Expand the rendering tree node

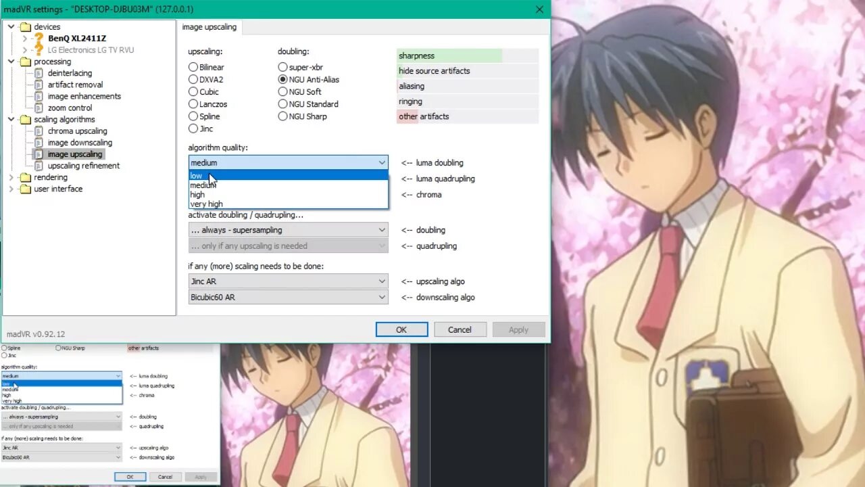11,177
